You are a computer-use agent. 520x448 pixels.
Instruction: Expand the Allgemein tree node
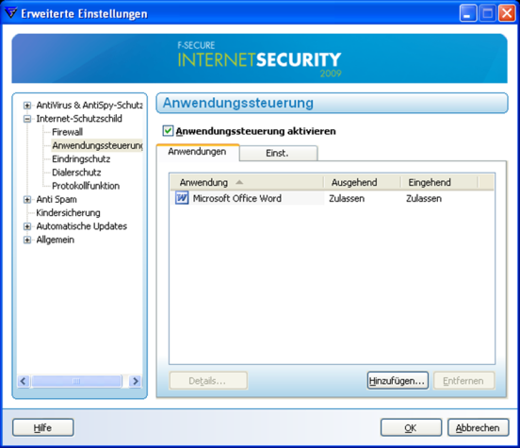pyautogui.click(x=27, y=240)
